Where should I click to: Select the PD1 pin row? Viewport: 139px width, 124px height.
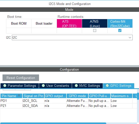pos(68,101)
